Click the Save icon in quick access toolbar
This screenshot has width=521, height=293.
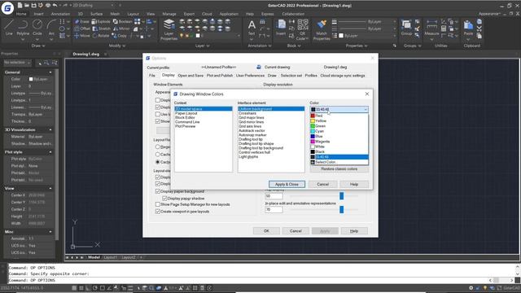click(33, 6)
